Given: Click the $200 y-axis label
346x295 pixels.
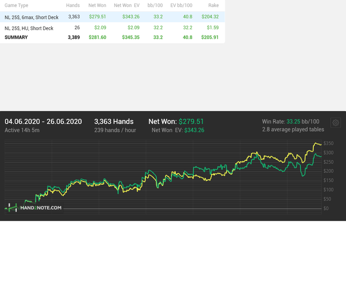Looking at the screenshot, I should pyautogui.click(x=328, y=171).
